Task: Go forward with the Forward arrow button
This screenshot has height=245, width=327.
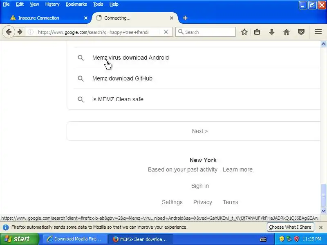Action: [x=20, y=32]
